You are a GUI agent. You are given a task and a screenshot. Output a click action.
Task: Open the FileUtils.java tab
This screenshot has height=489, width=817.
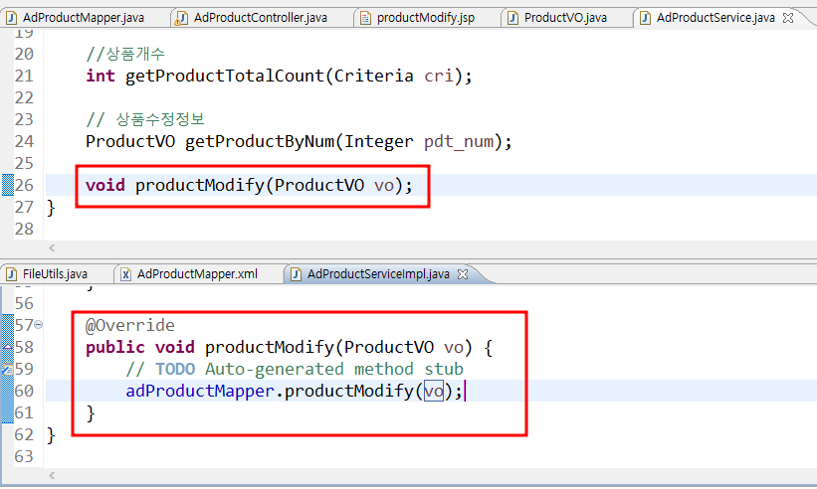[55, 274]
